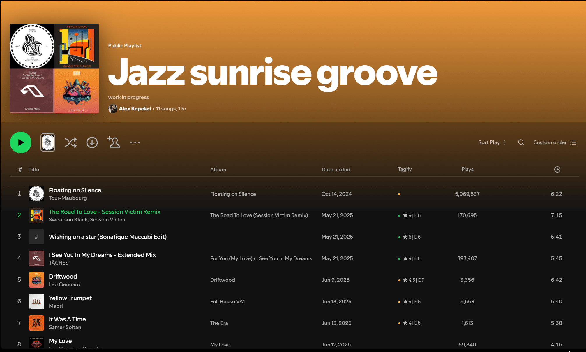
Task: Click the ★5|E6 Tagify rating
Action: (412, 237)
